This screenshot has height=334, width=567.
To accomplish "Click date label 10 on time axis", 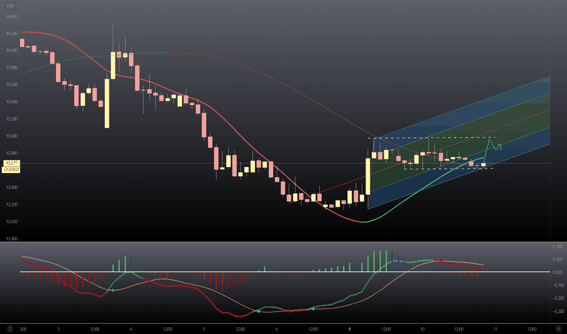I will [422, 329].
